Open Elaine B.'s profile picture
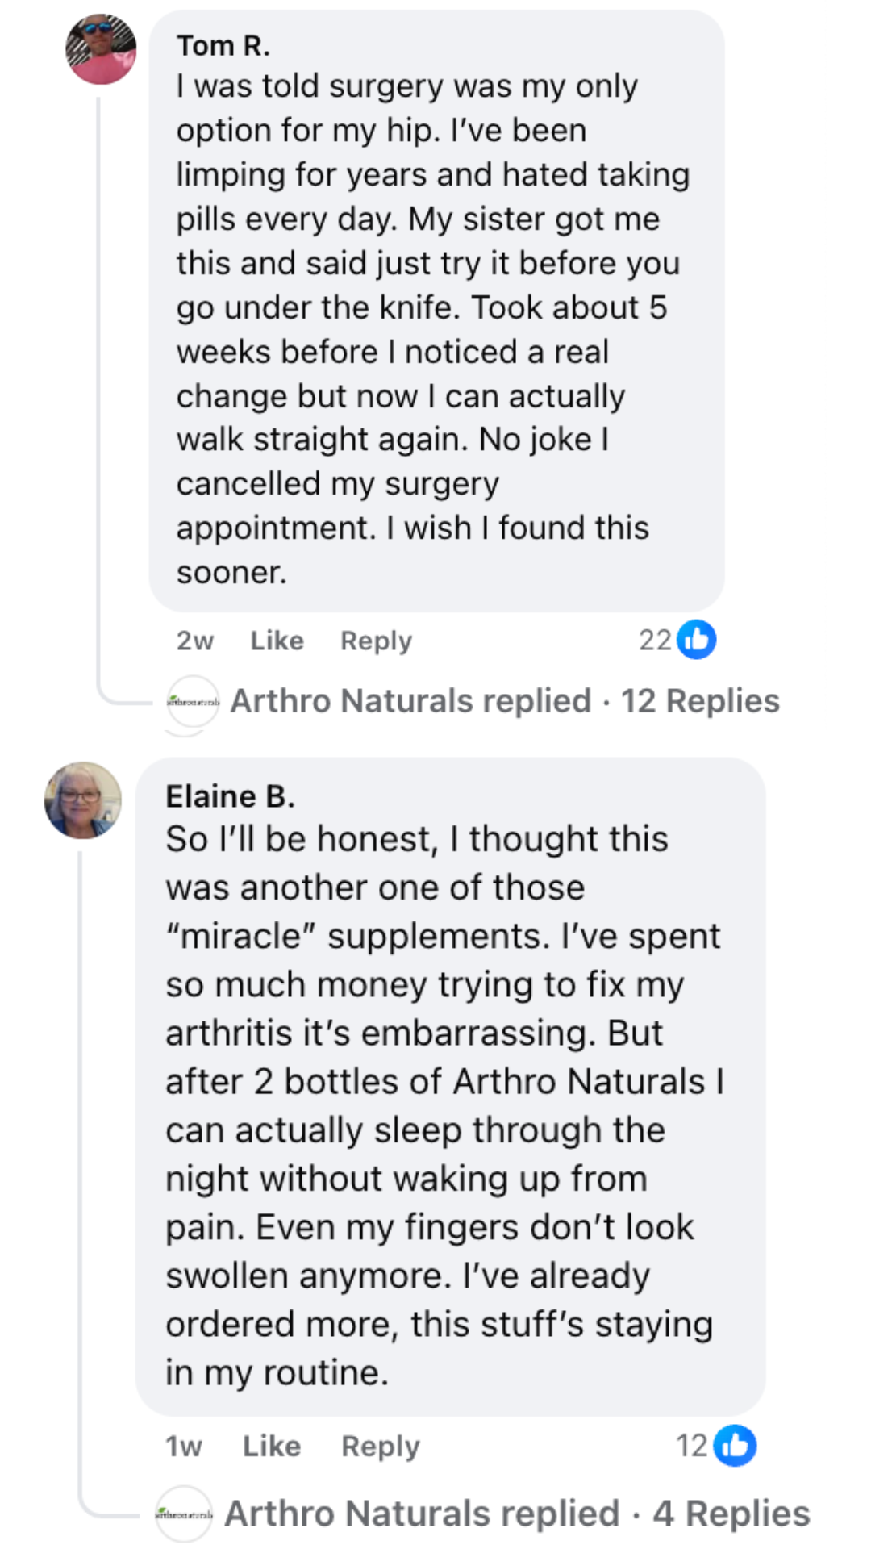The height and width of the screenshot is (1549, 871). pos(83,800)
